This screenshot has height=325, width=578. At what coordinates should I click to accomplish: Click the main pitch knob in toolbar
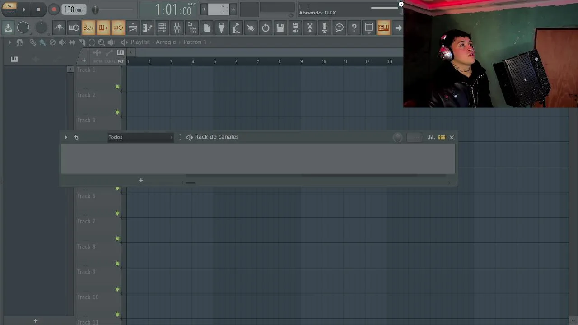(x=41, y=28)
